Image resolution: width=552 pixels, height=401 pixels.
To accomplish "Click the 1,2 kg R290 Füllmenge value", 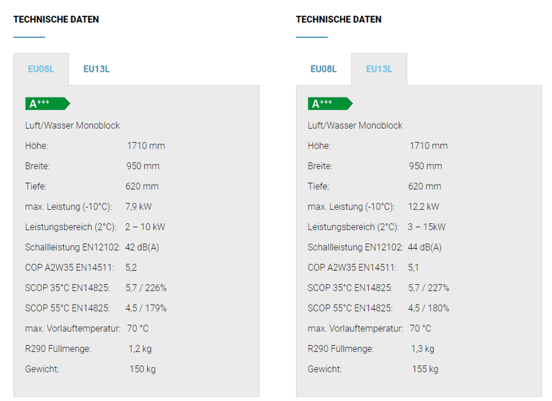I will tap(140, 349).
